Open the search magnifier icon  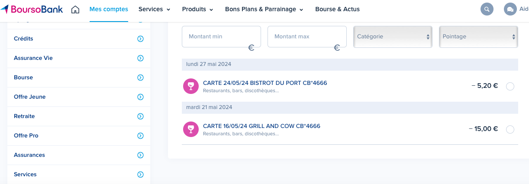tap(487, 9)
